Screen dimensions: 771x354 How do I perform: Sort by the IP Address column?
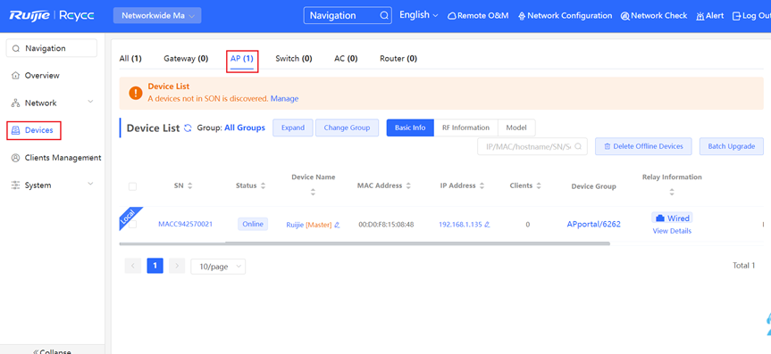pyautogui.click(x=482, y=186)
